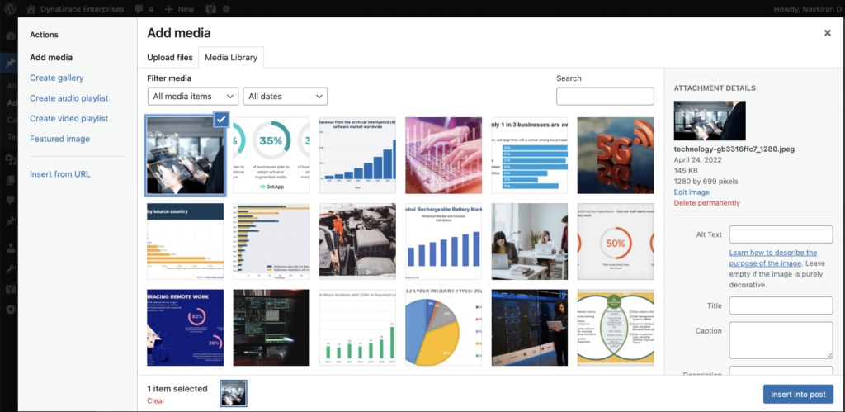Screen dimensions: 845x412
Task: Click the Posts pin icon in sidebar
Action: coord(10,63)
